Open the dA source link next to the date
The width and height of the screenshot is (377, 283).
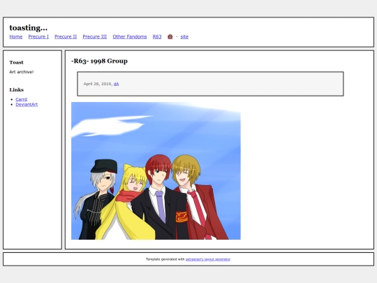[x=116, y=84]
